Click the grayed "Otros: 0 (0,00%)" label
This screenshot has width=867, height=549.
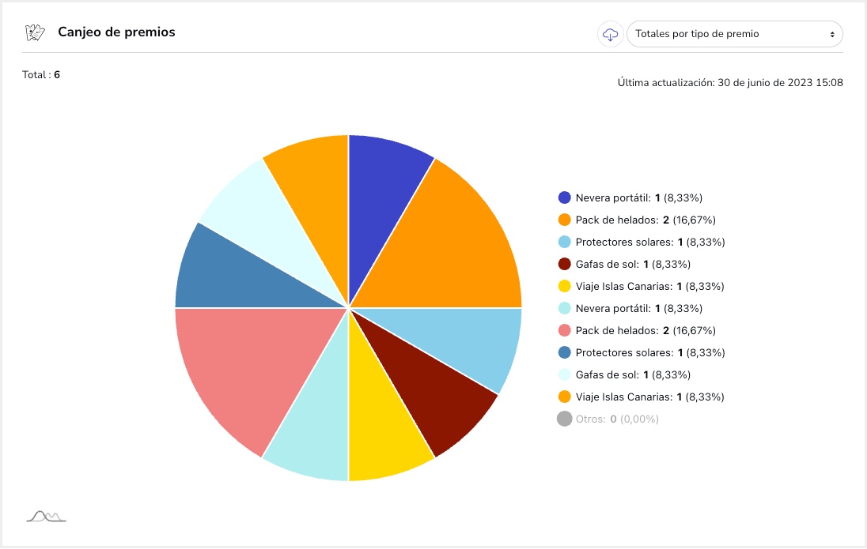pos(617,419)
